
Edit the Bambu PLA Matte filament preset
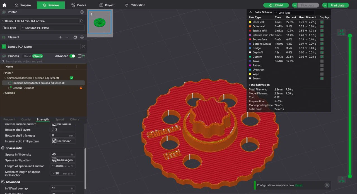[x=83, y=47]
